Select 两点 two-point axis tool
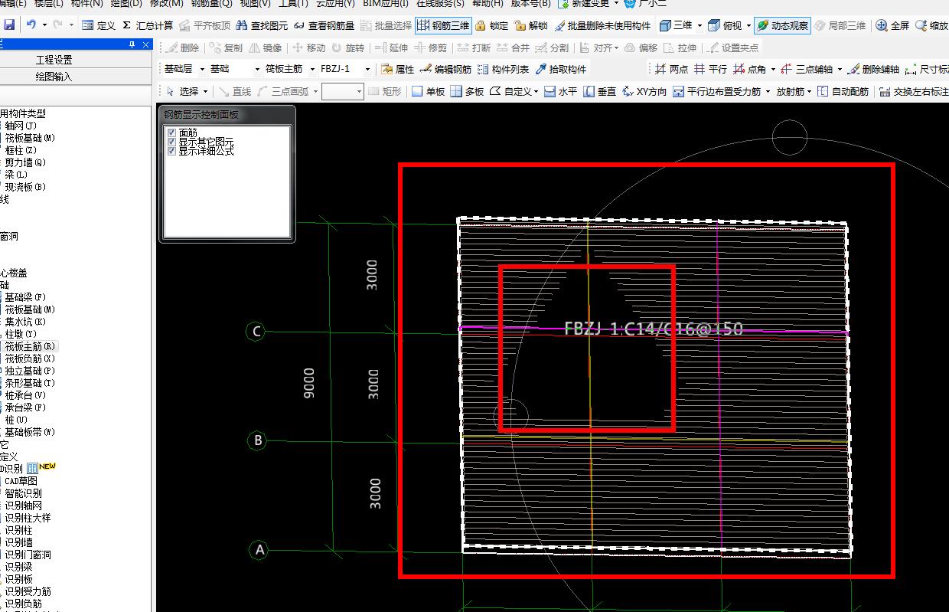Screen dimensions: 949x612 (671, 69)
